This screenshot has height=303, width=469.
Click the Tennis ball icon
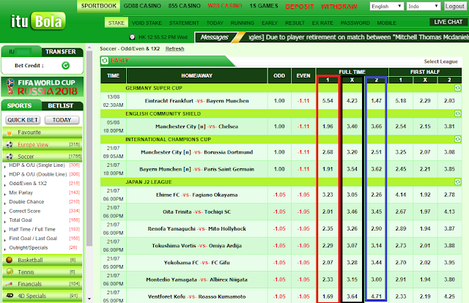click(x=10, y=272)
